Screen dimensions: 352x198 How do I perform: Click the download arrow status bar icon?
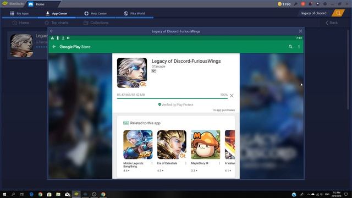coord(63,38)
